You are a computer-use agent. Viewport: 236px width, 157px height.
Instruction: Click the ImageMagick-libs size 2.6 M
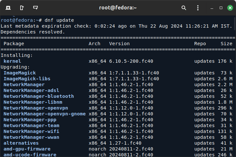coord(225,79)
